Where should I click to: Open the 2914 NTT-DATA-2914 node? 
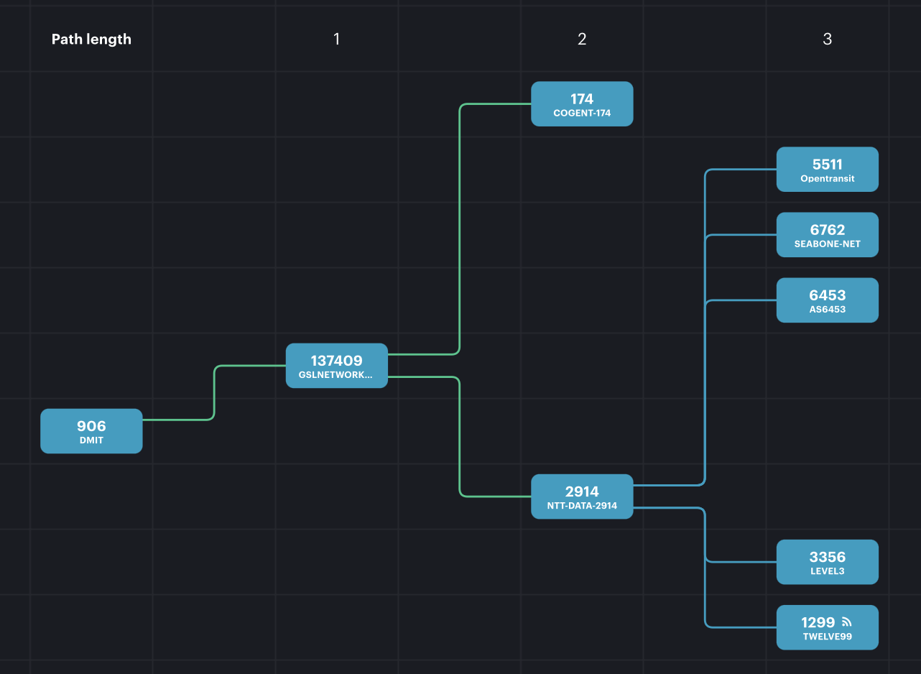pyautogui.click(x=582, y=497)
